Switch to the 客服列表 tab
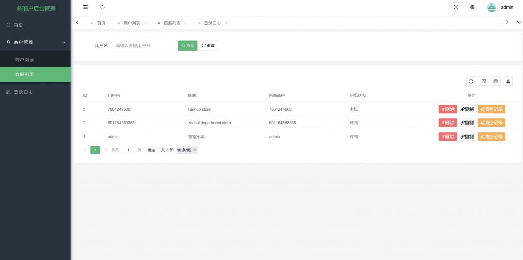 [172, 23]
